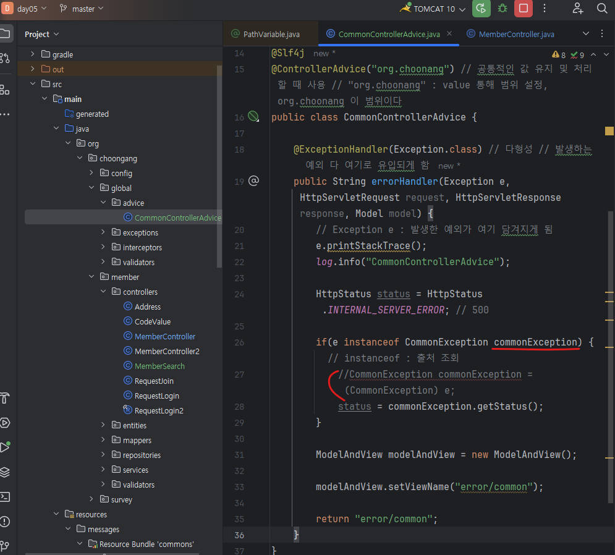This screenshot has height=555, width=615.
Task: Stop the running TOMCAT 10 process
Action: tap(524, 9)
